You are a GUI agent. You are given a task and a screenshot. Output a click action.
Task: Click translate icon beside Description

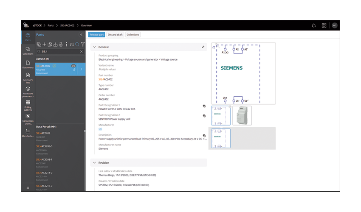point(204,136)
